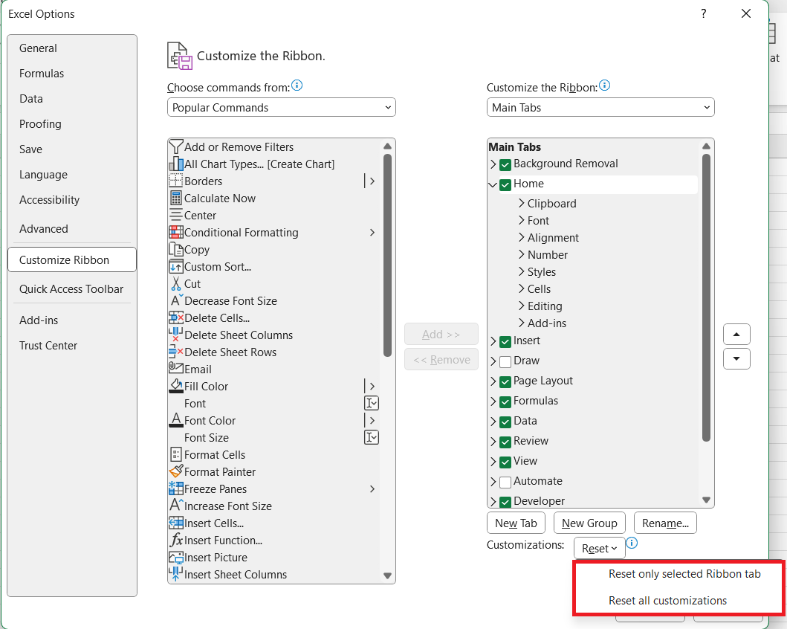This screenshot has width=787, height=629.
Task: Uncheck the Page Layout tab checkbox
Action: pyautogui.click(x=505, y=381)
